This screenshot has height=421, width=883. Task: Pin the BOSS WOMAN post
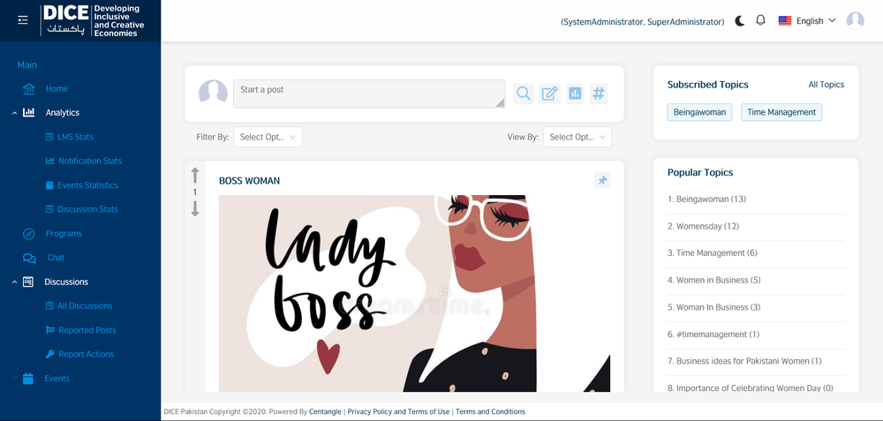tap(602, 181)
